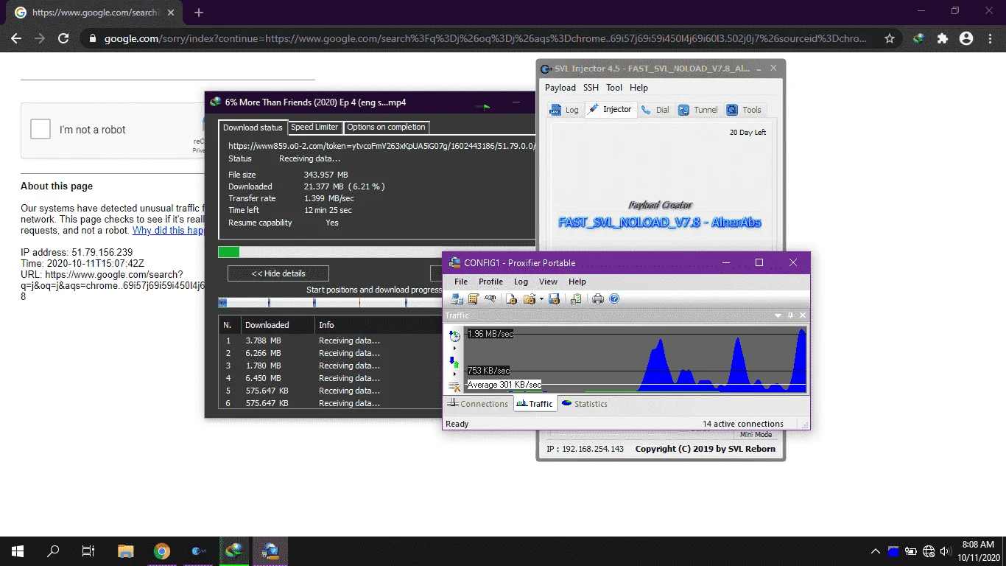This screenshot has width=1006, height=566.
Task: Open File Explorer from the taskbar
Action: [x=126, y=551]
